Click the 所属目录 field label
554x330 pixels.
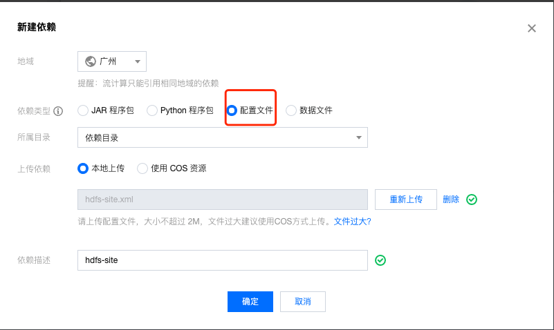(x=34, y=137)
